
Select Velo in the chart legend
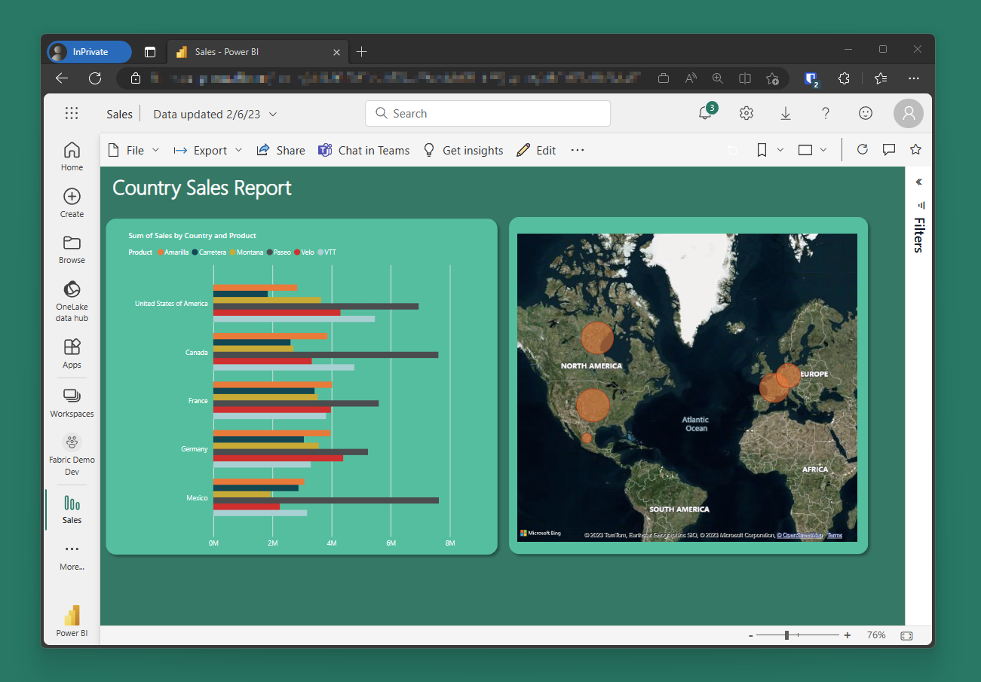[304, 252]
